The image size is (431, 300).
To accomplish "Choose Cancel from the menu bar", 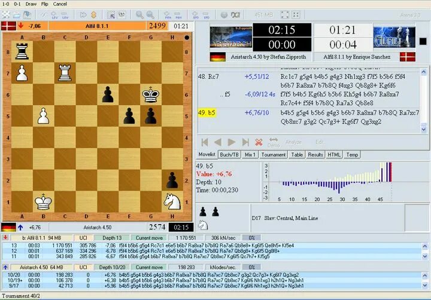I will point(60,4).
